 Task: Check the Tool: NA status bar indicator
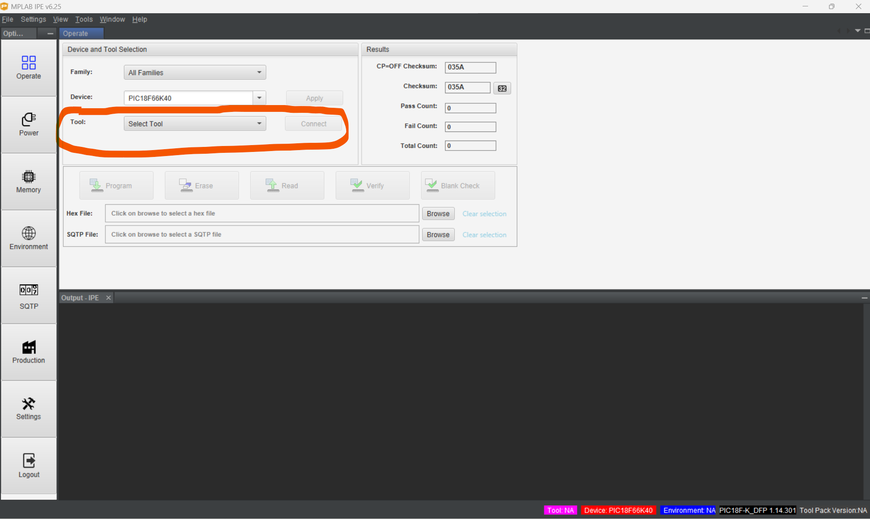(x=560, y=510)
